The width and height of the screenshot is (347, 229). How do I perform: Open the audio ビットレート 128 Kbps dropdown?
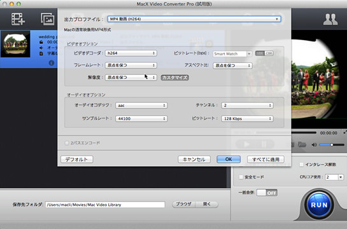coord(247,119)
